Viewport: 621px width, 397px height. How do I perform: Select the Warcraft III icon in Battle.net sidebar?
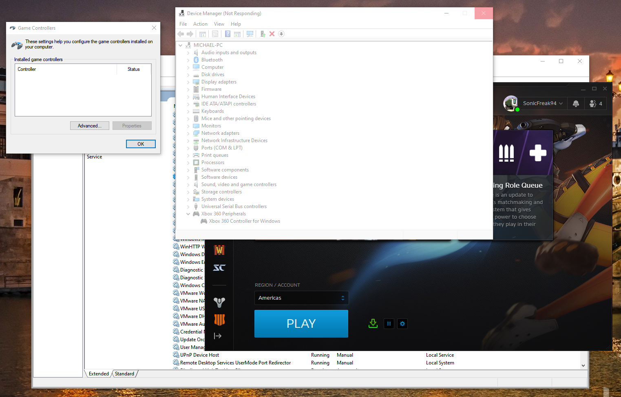pos(219,250)
